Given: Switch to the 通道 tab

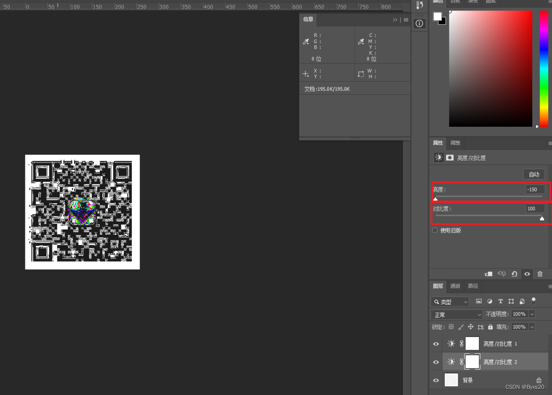Looking at the screenshot, I should coord(455,286).
